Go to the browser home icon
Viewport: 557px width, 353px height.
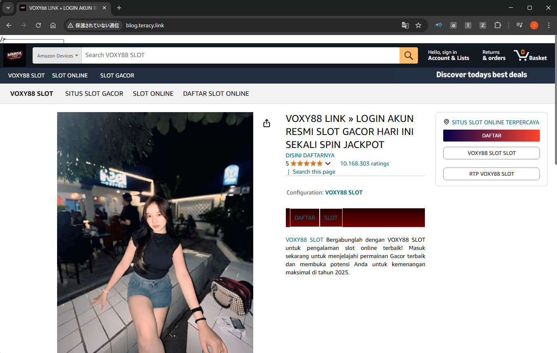point(53,25)
